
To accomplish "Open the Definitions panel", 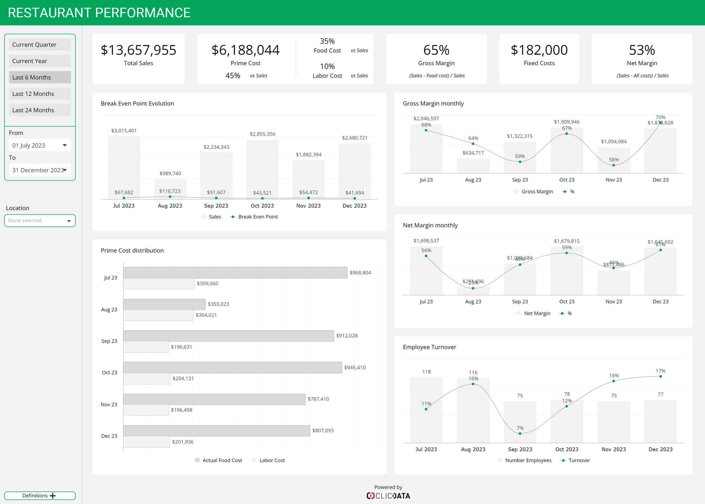I will coord(39,496).
